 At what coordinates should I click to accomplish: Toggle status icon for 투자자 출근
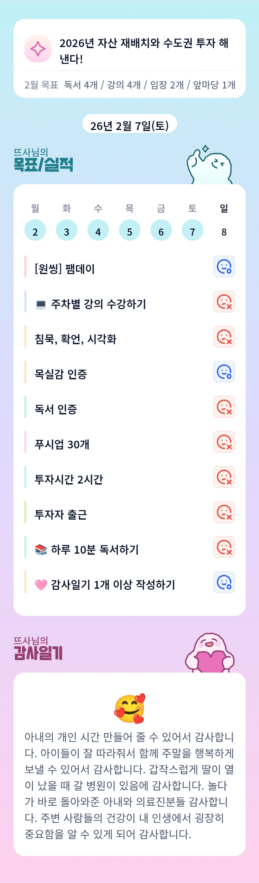(224, 512)
